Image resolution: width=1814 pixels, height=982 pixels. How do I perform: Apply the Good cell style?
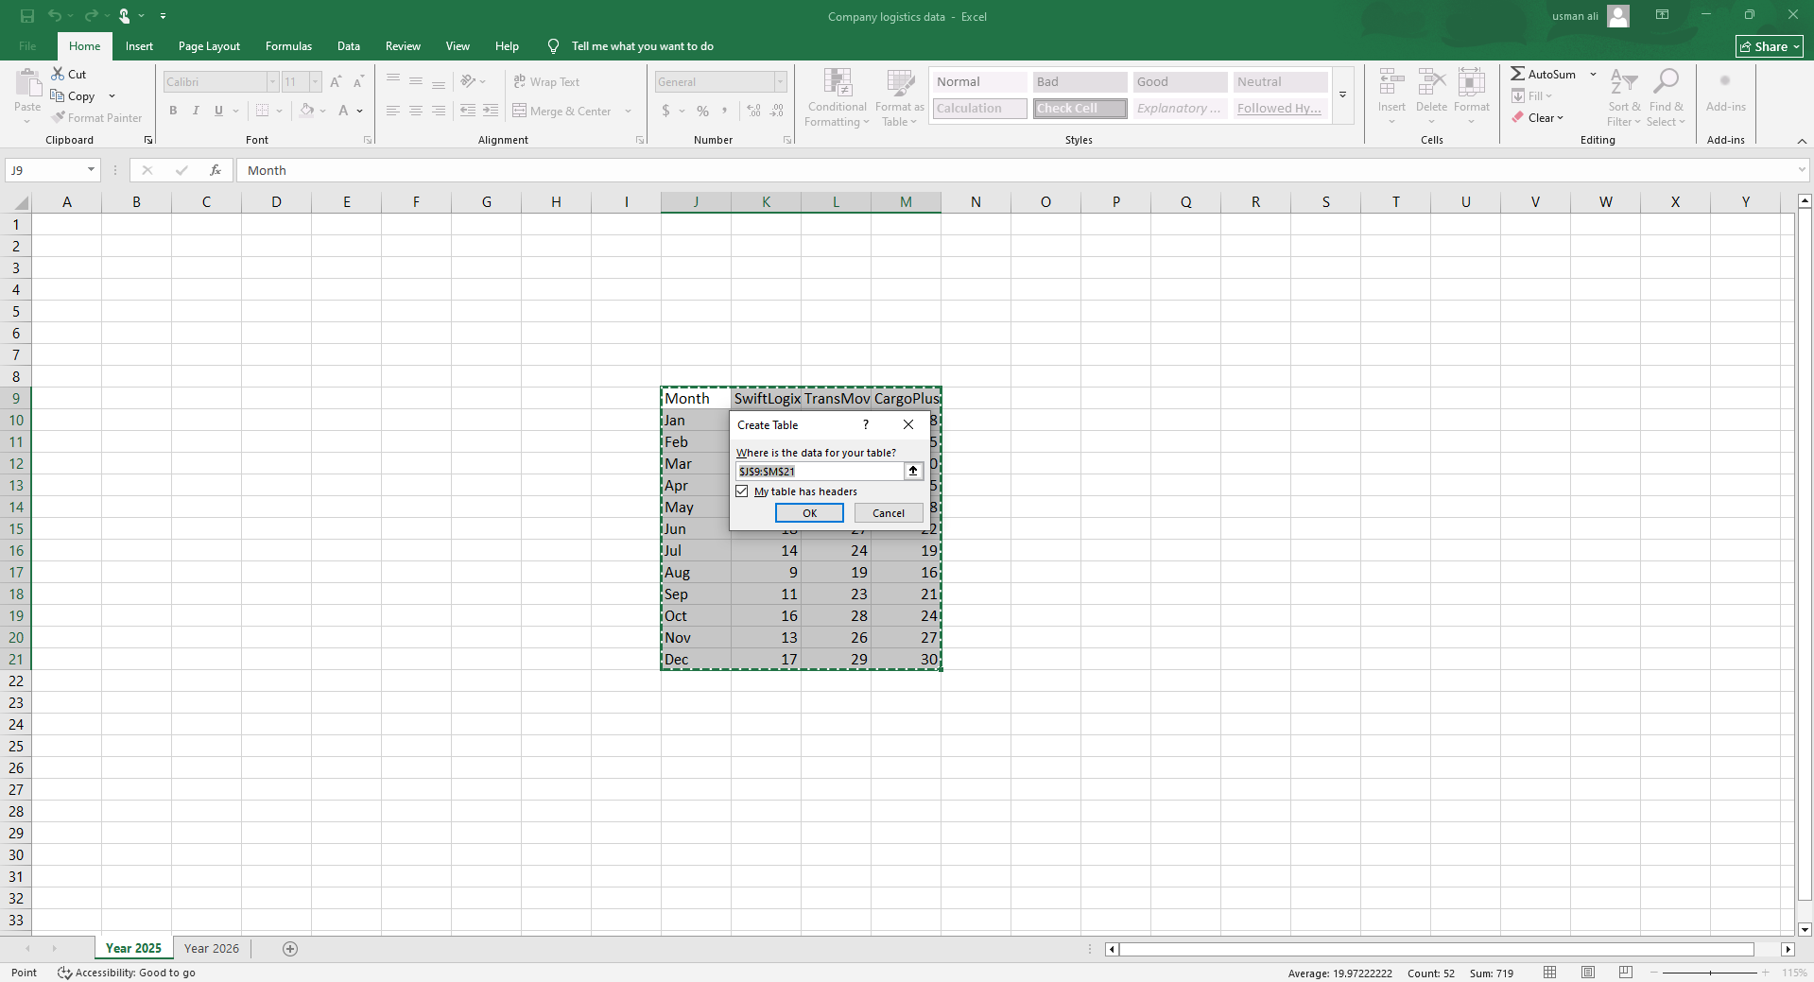point(1180,82)
